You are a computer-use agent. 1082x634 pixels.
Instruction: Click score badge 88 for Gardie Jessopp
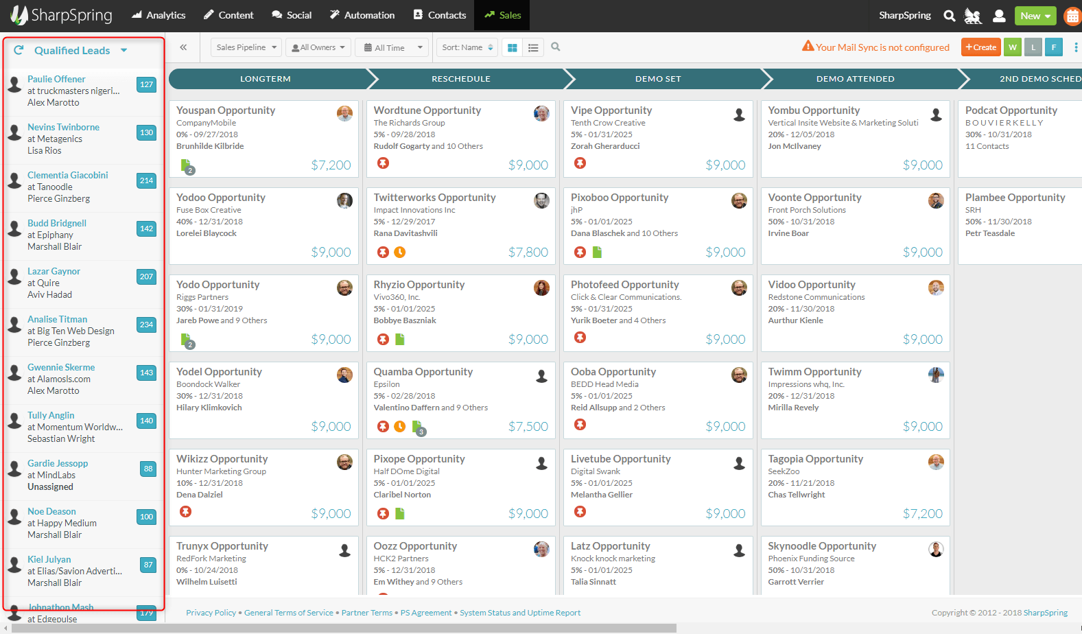tap(148, 469)
